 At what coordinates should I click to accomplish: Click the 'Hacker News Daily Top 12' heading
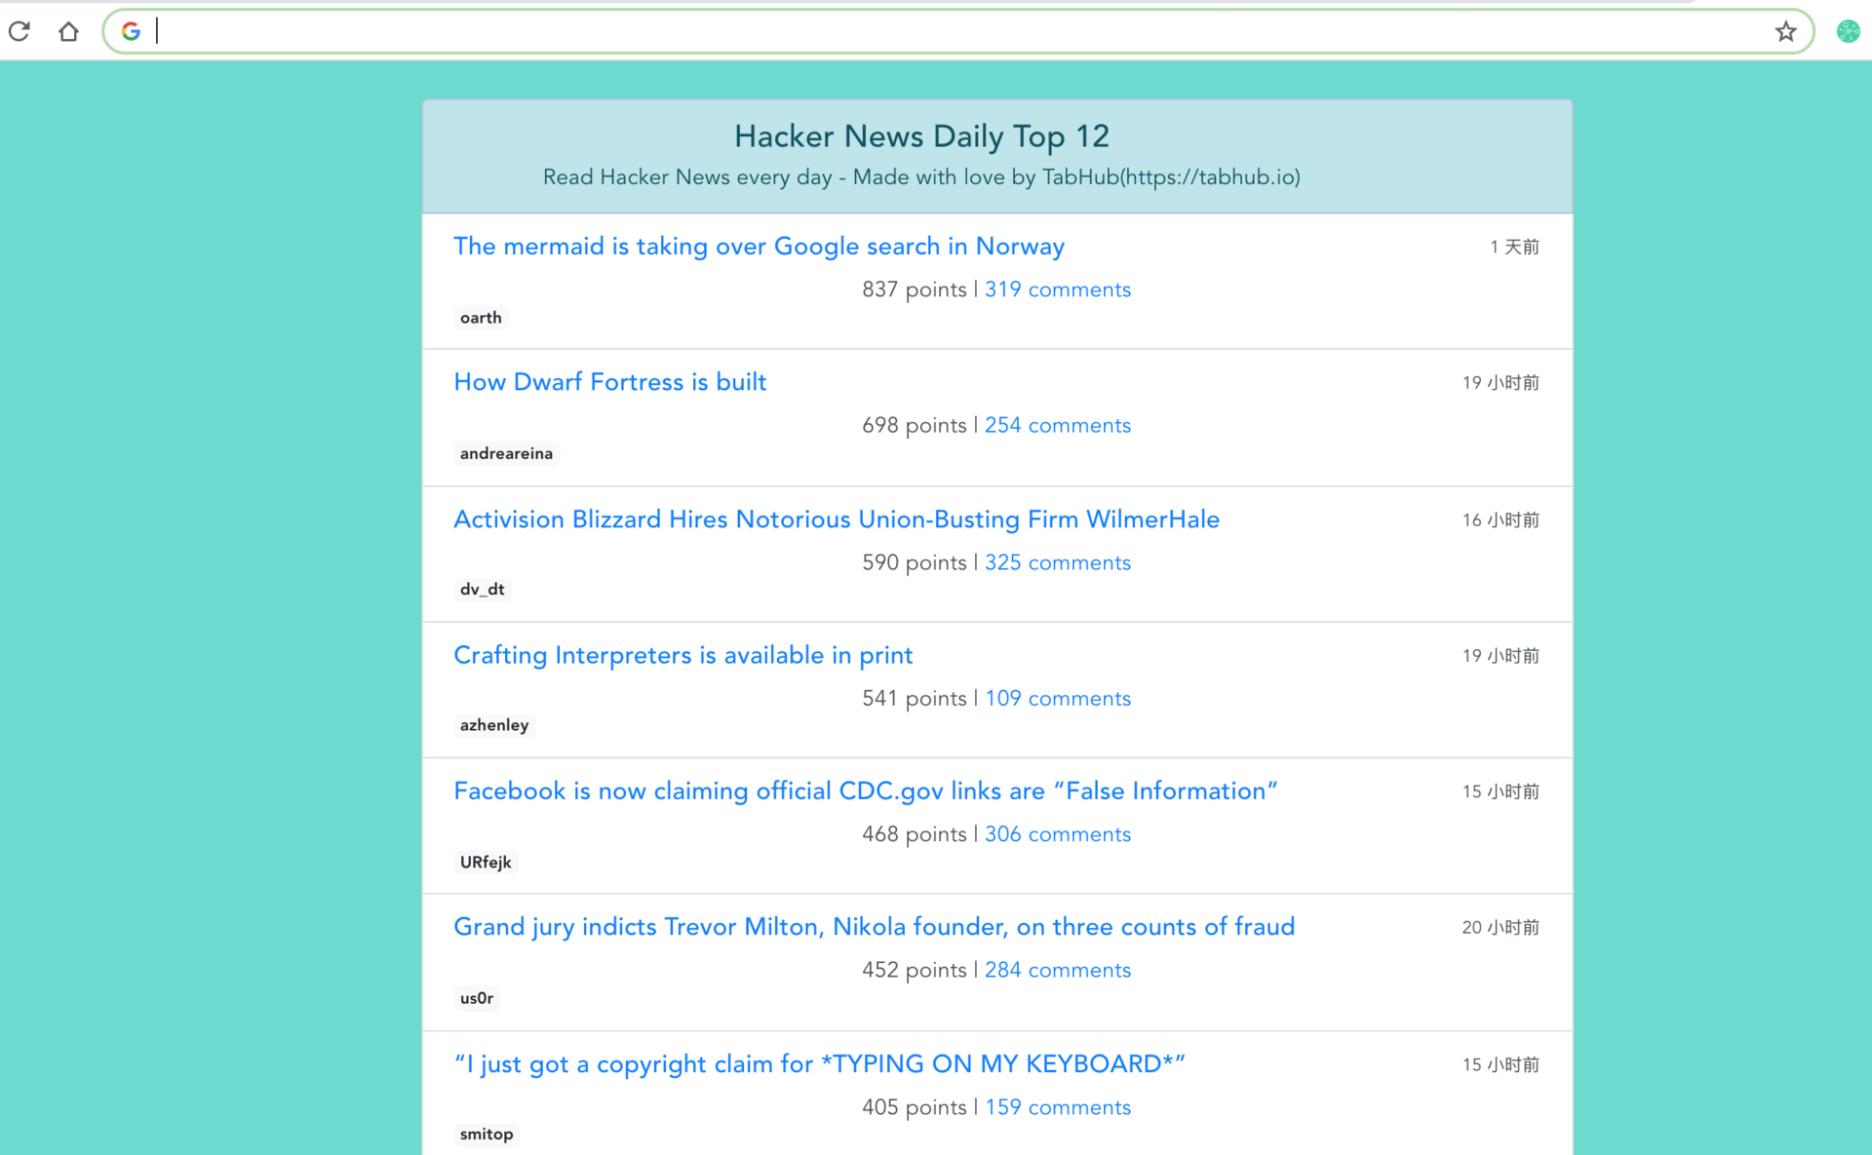tap(921, 136)
